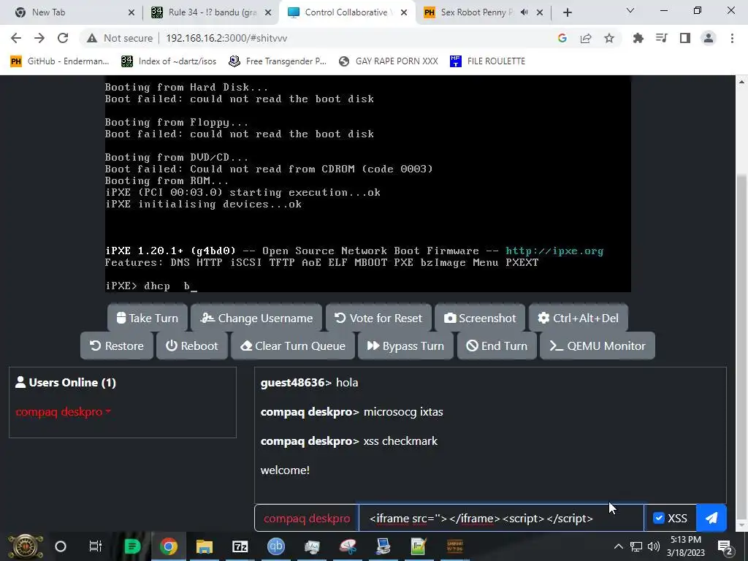Click the Reboot button
748x561 pixels.
(192, 346)
